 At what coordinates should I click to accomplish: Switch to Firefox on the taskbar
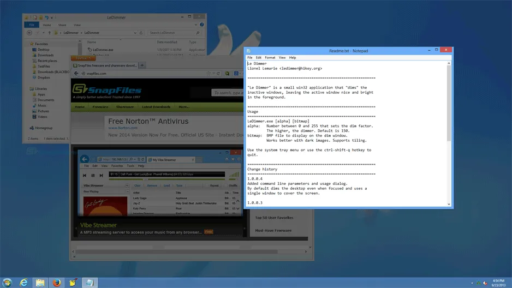tap(57, 283)
